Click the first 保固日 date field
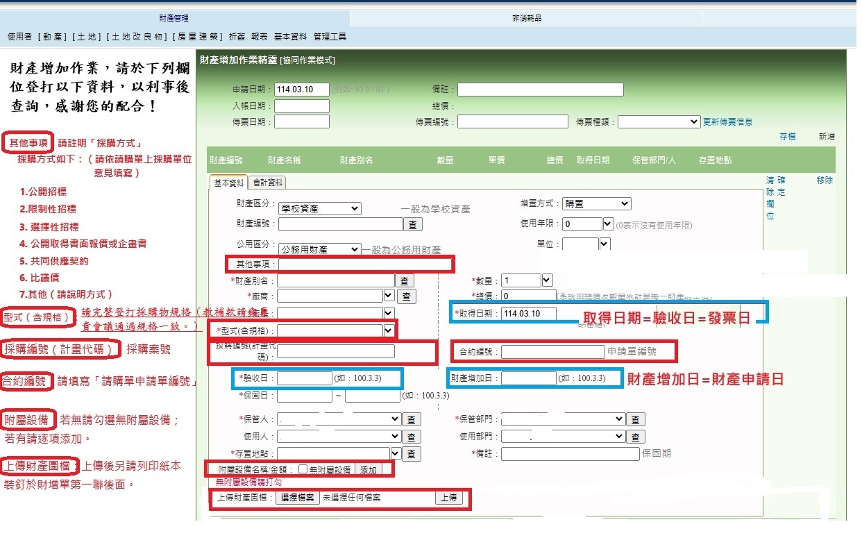The image size is (862, 547). 305,396
